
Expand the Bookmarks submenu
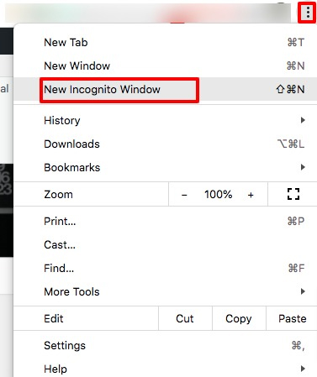click(166, 167)
